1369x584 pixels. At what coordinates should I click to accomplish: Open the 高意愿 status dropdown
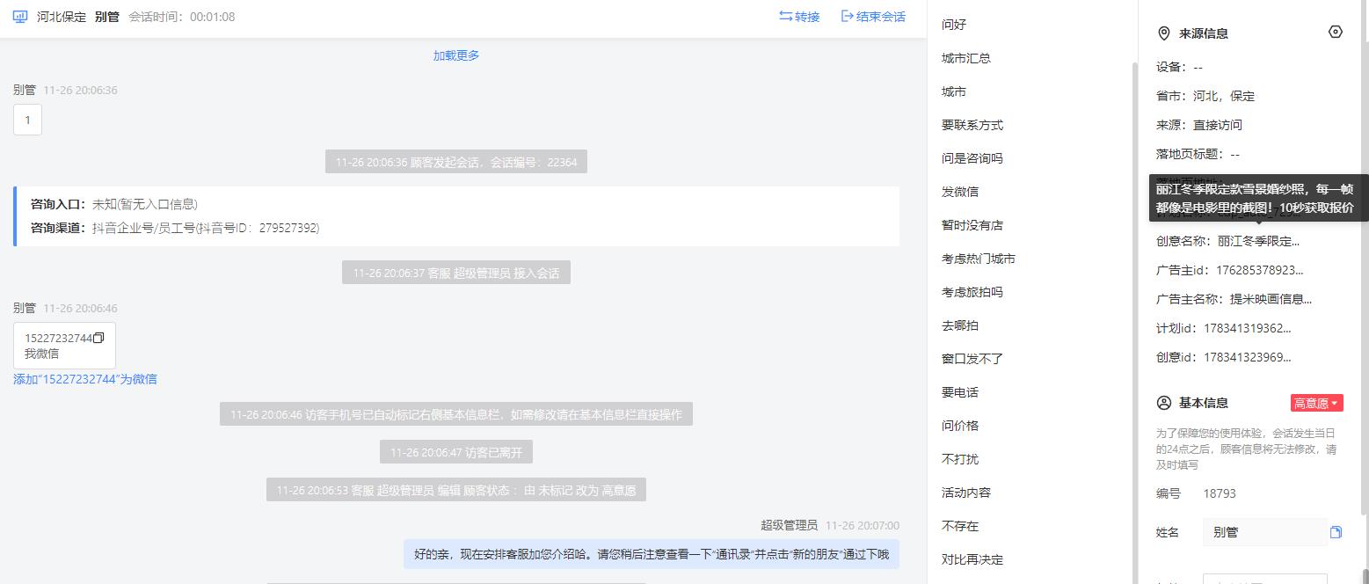pos(1316,403)
